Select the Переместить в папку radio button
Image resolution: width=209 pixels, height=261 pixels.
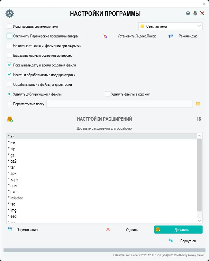click(9, 104)
